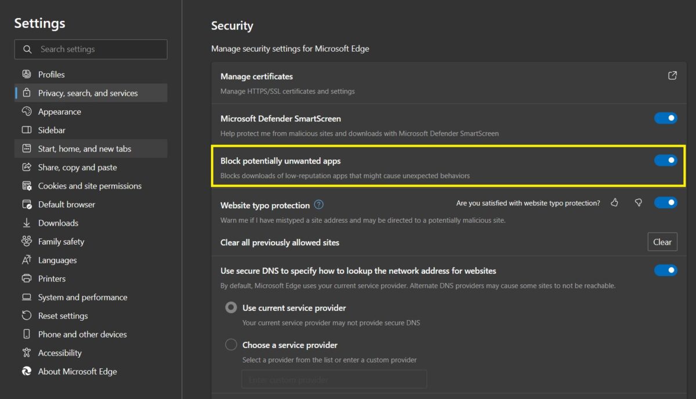The image size is (696, 399).
Task: Click the Sidebar panel icon
Action: (x=27, y=130)
